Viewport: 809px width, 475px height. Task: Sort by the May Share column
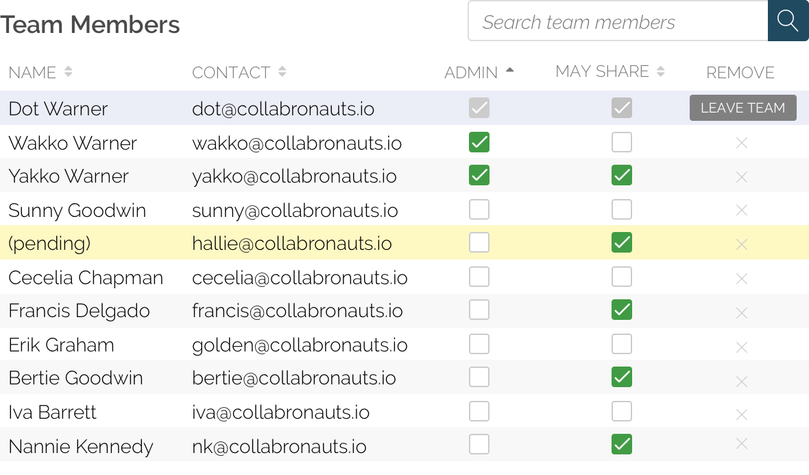click(661, 71)
